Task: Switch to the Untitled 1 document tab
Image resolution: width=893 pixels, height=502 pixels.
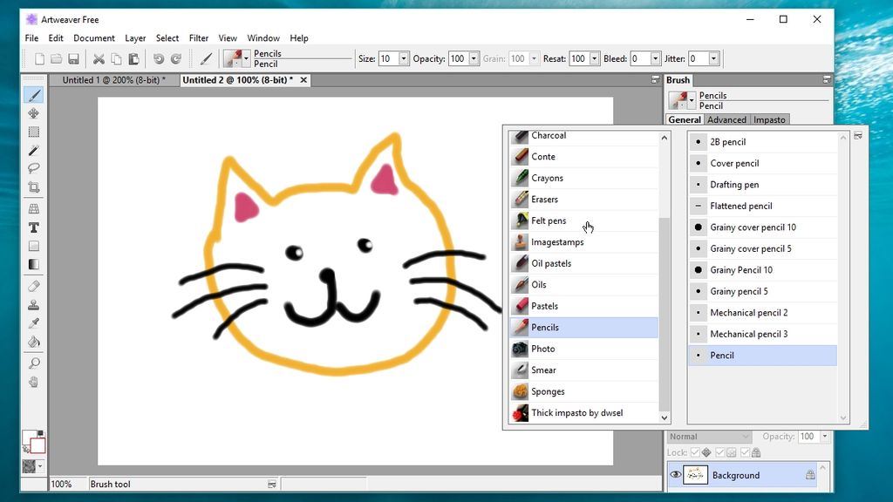Action: [x=114, y=80]
